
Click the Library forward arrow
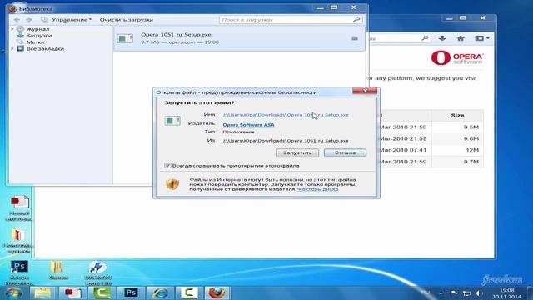[x=29, y=20]
